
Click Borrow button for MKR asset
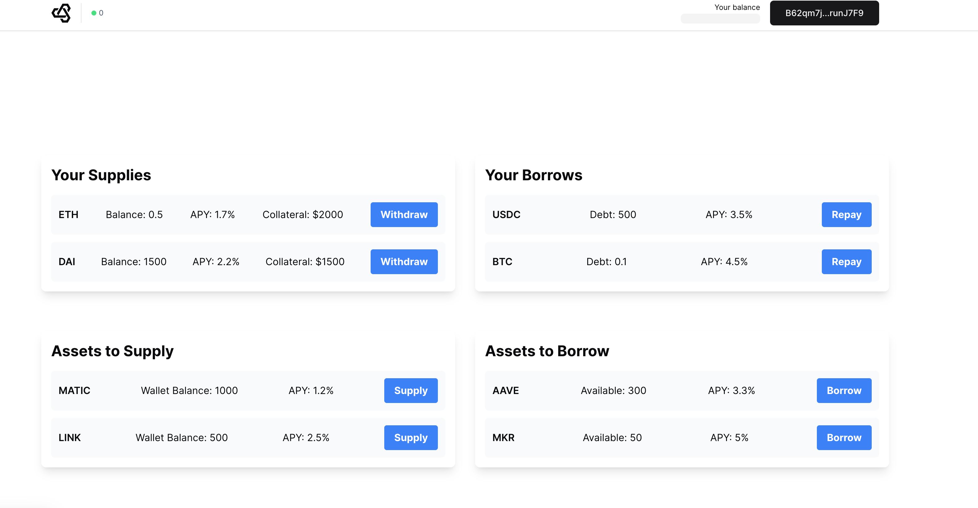pyautogui.click(x=844, y=438)
